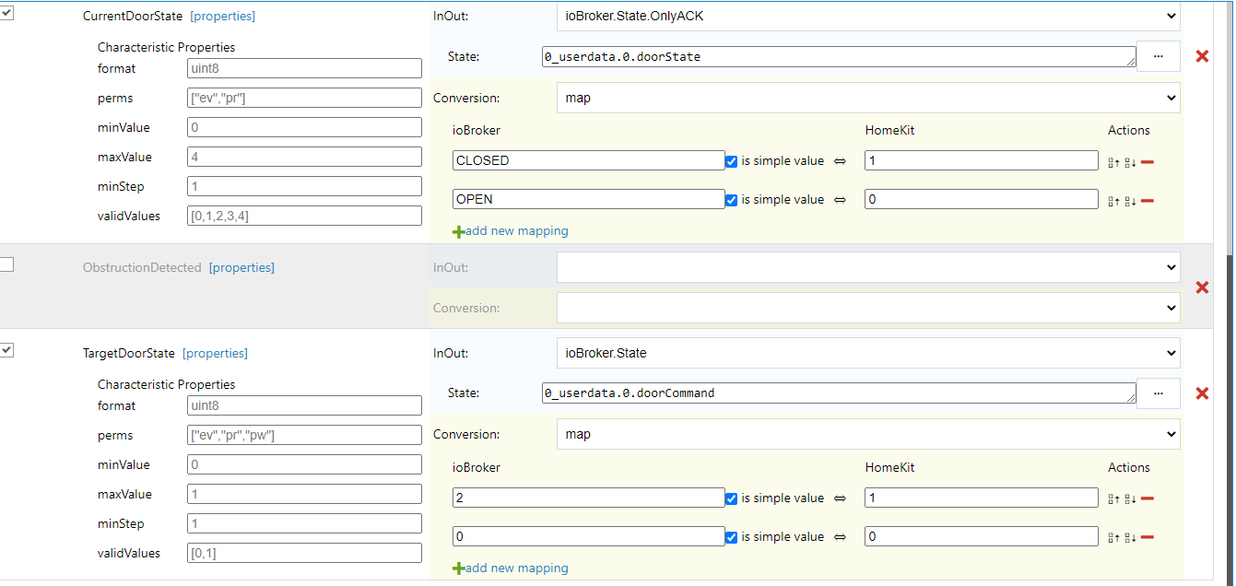Edit HomeKit value for CLOSED mapping
The width and height of the screenshot is (1236, 586).
pos(982,160)
